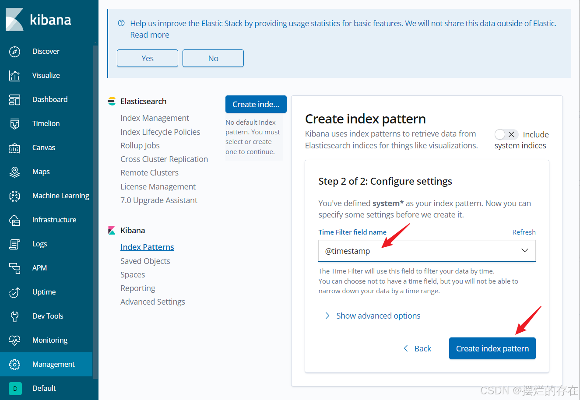Viewport: 580px width, 400px height.
Task: Open Index Lifecycle Policies
Action: point(160,132)
